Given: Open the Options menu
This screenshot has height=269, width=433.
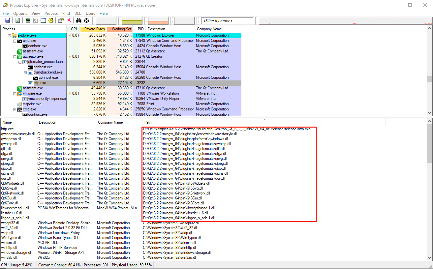Looking at the screenshot, I should (x=20, y=14).
